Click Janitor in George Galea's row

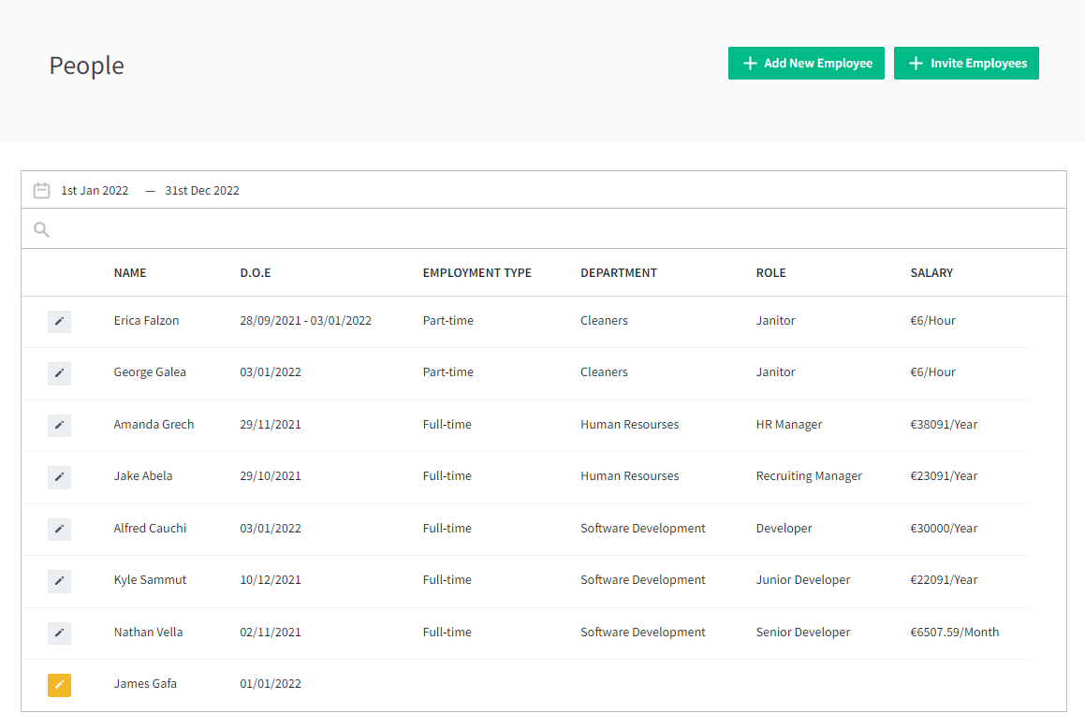coord(775,371)
